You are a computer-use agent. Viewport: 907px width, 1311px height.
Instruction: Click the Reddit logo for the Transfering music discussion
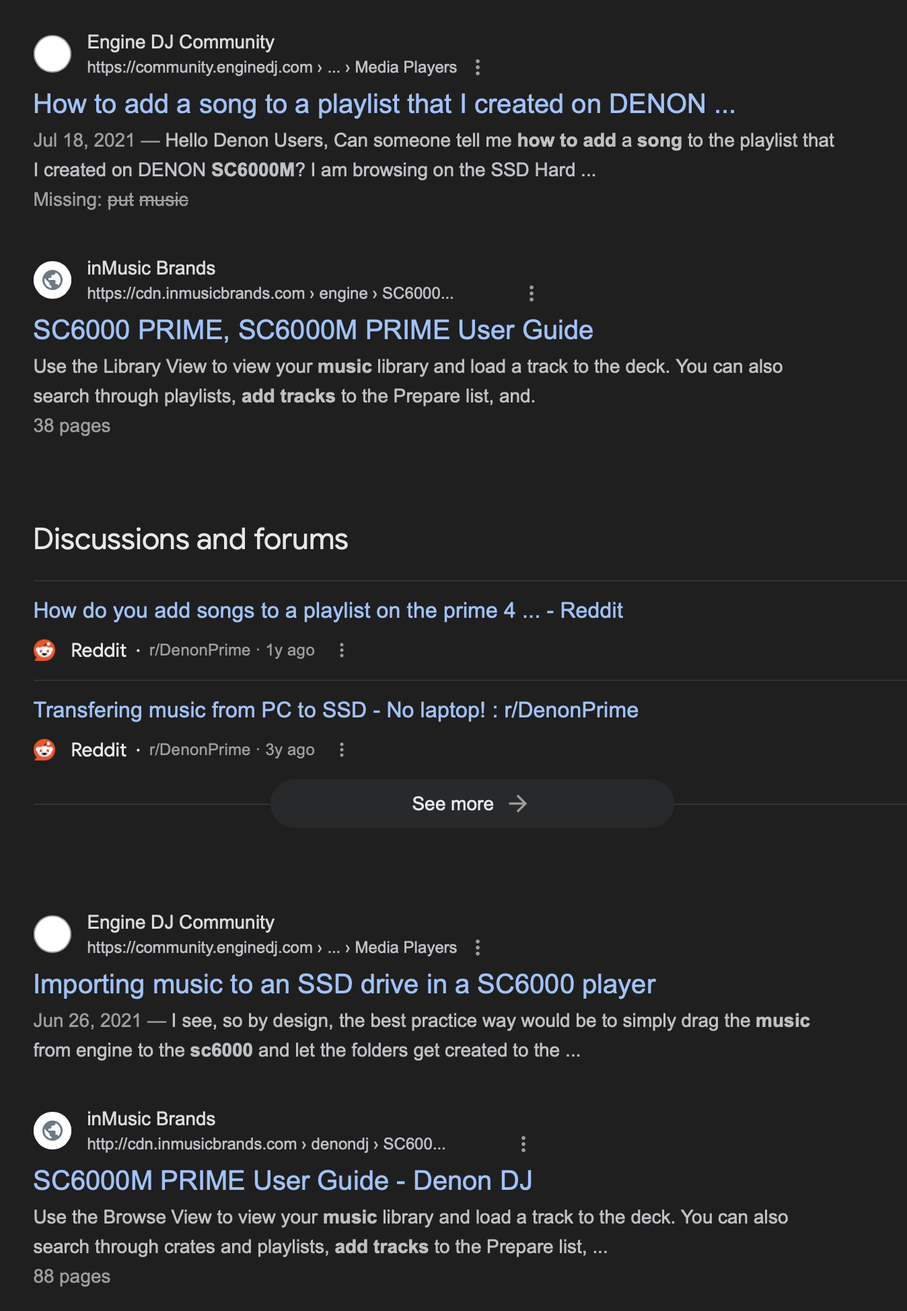[x=44, y=750]
